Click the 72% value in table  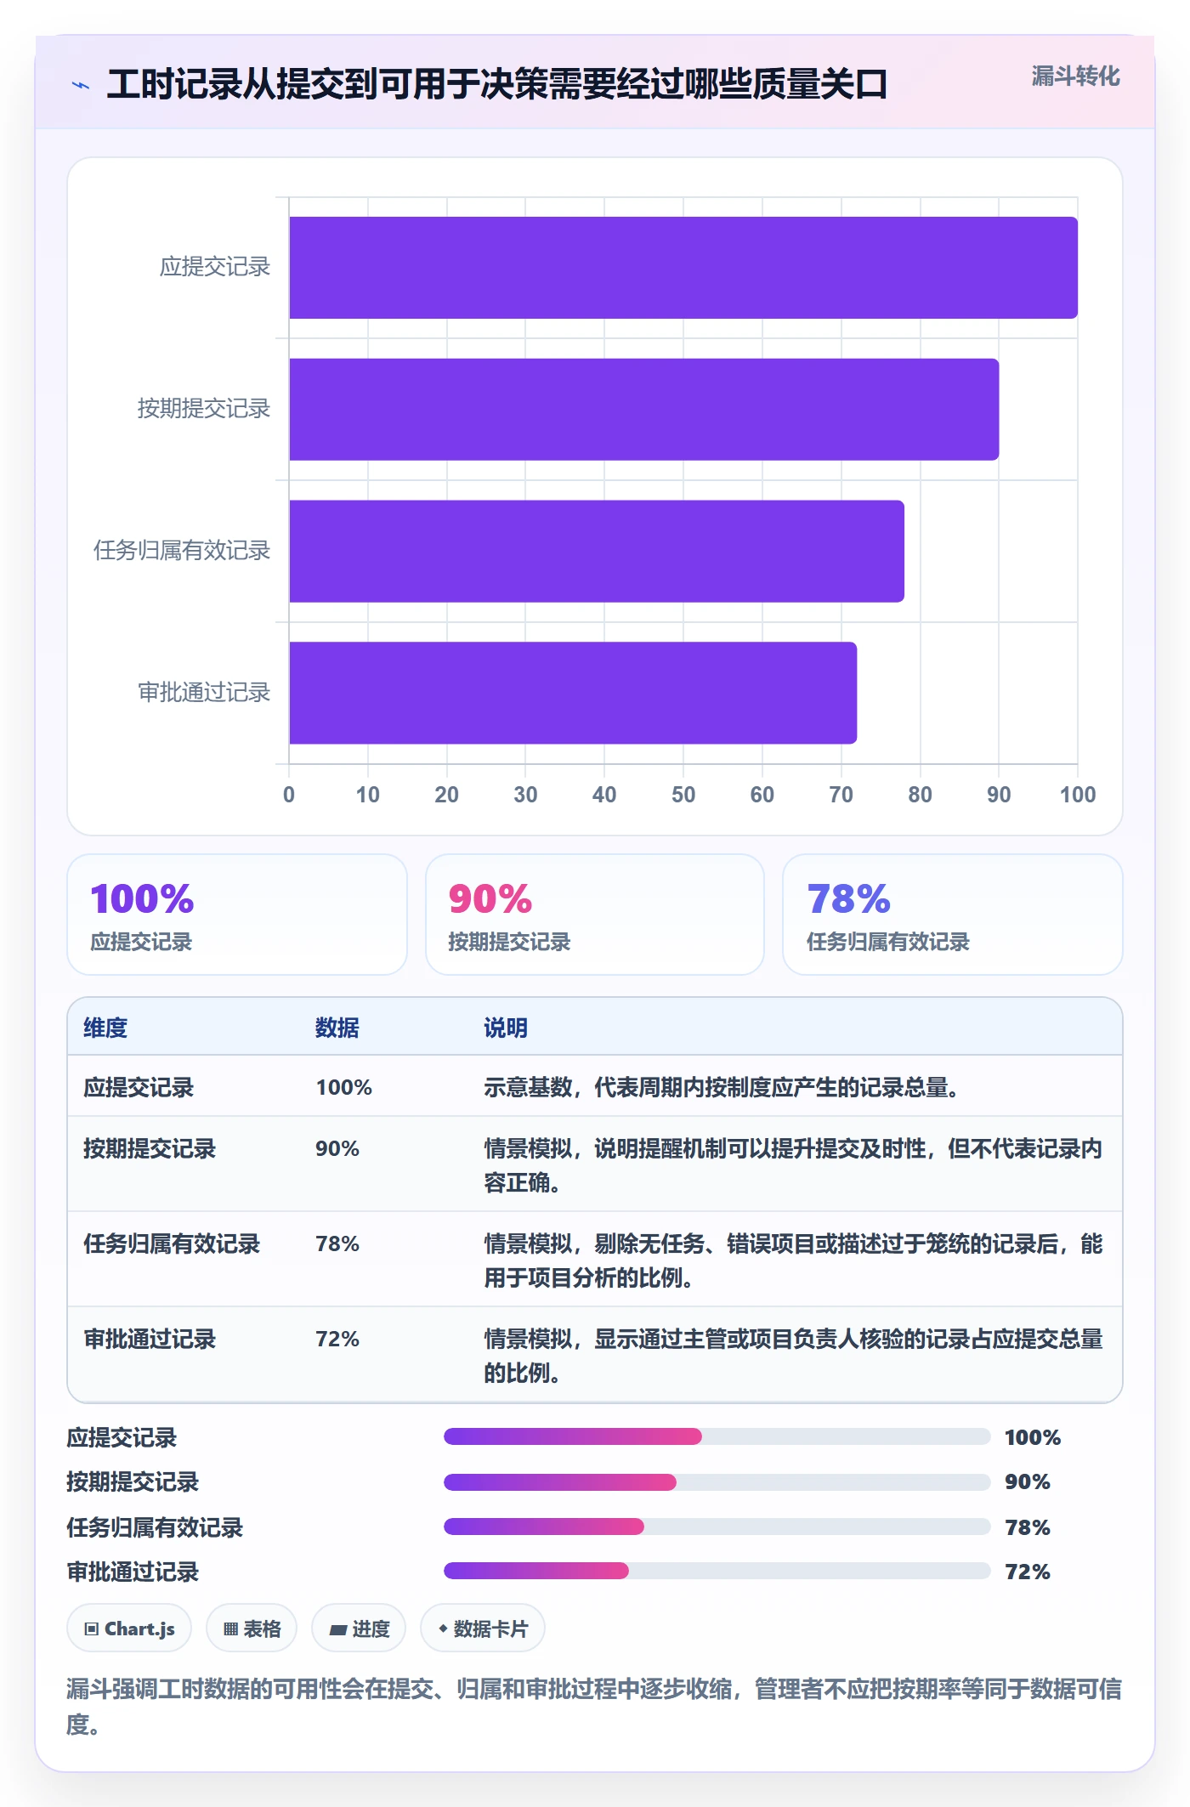337,1339
